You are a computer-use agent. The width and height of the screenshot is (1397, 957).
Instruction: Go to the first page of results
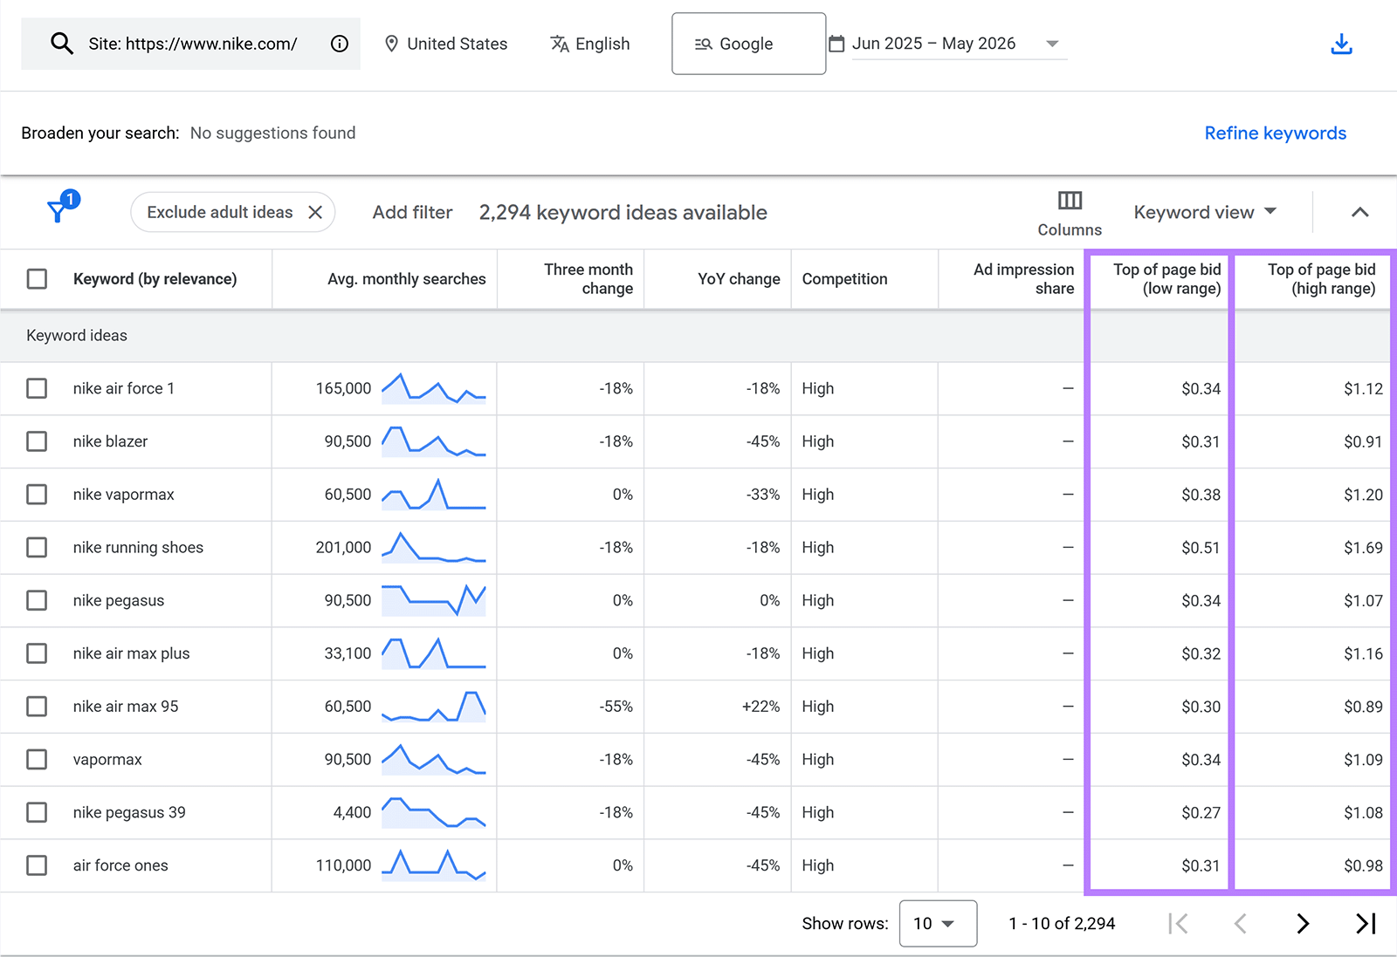1178,923
